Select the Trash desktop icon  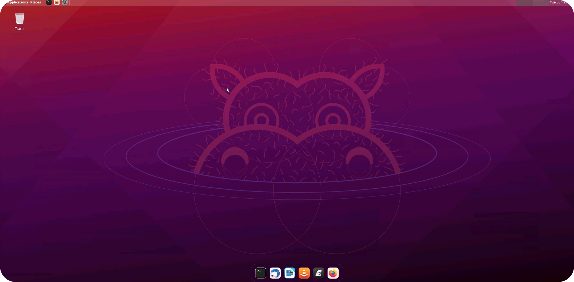[x=19, y=21]
